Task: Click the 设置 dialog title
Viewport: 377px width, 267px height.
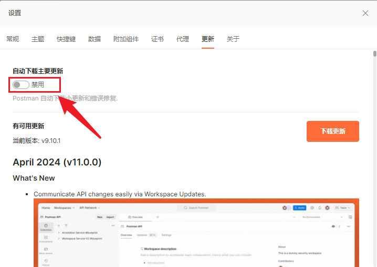Action: [x=15, y=13]
